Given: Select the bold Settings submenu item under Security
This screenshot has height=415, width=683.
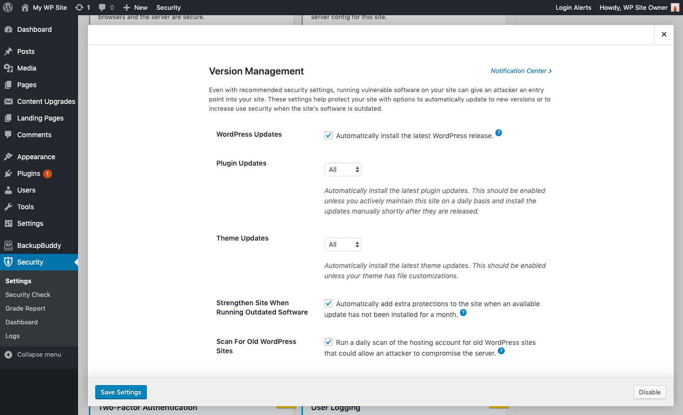Looking at the screenshot, I should pos(18,281).
